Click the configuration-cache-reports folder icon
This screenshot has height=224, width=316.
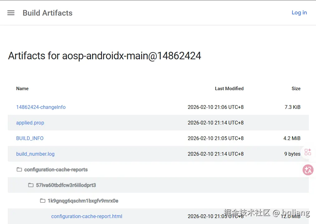pos(19,169)
